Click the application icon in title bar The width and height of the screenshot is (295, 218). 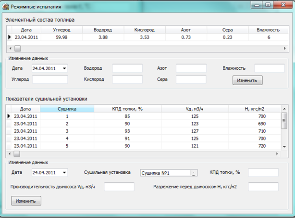click(x=6, y=7)
